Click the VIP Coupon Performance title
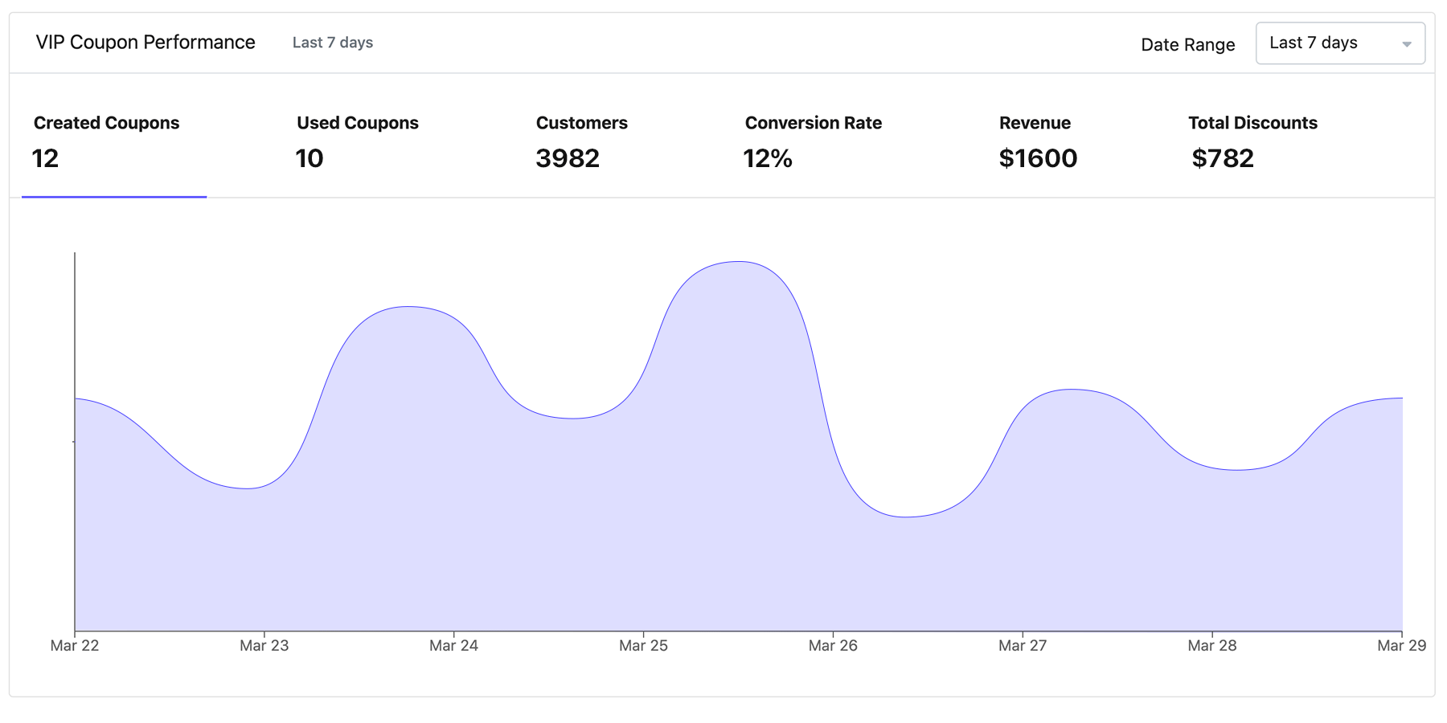This screenshot has width=1447, height=723. point(146,43)
